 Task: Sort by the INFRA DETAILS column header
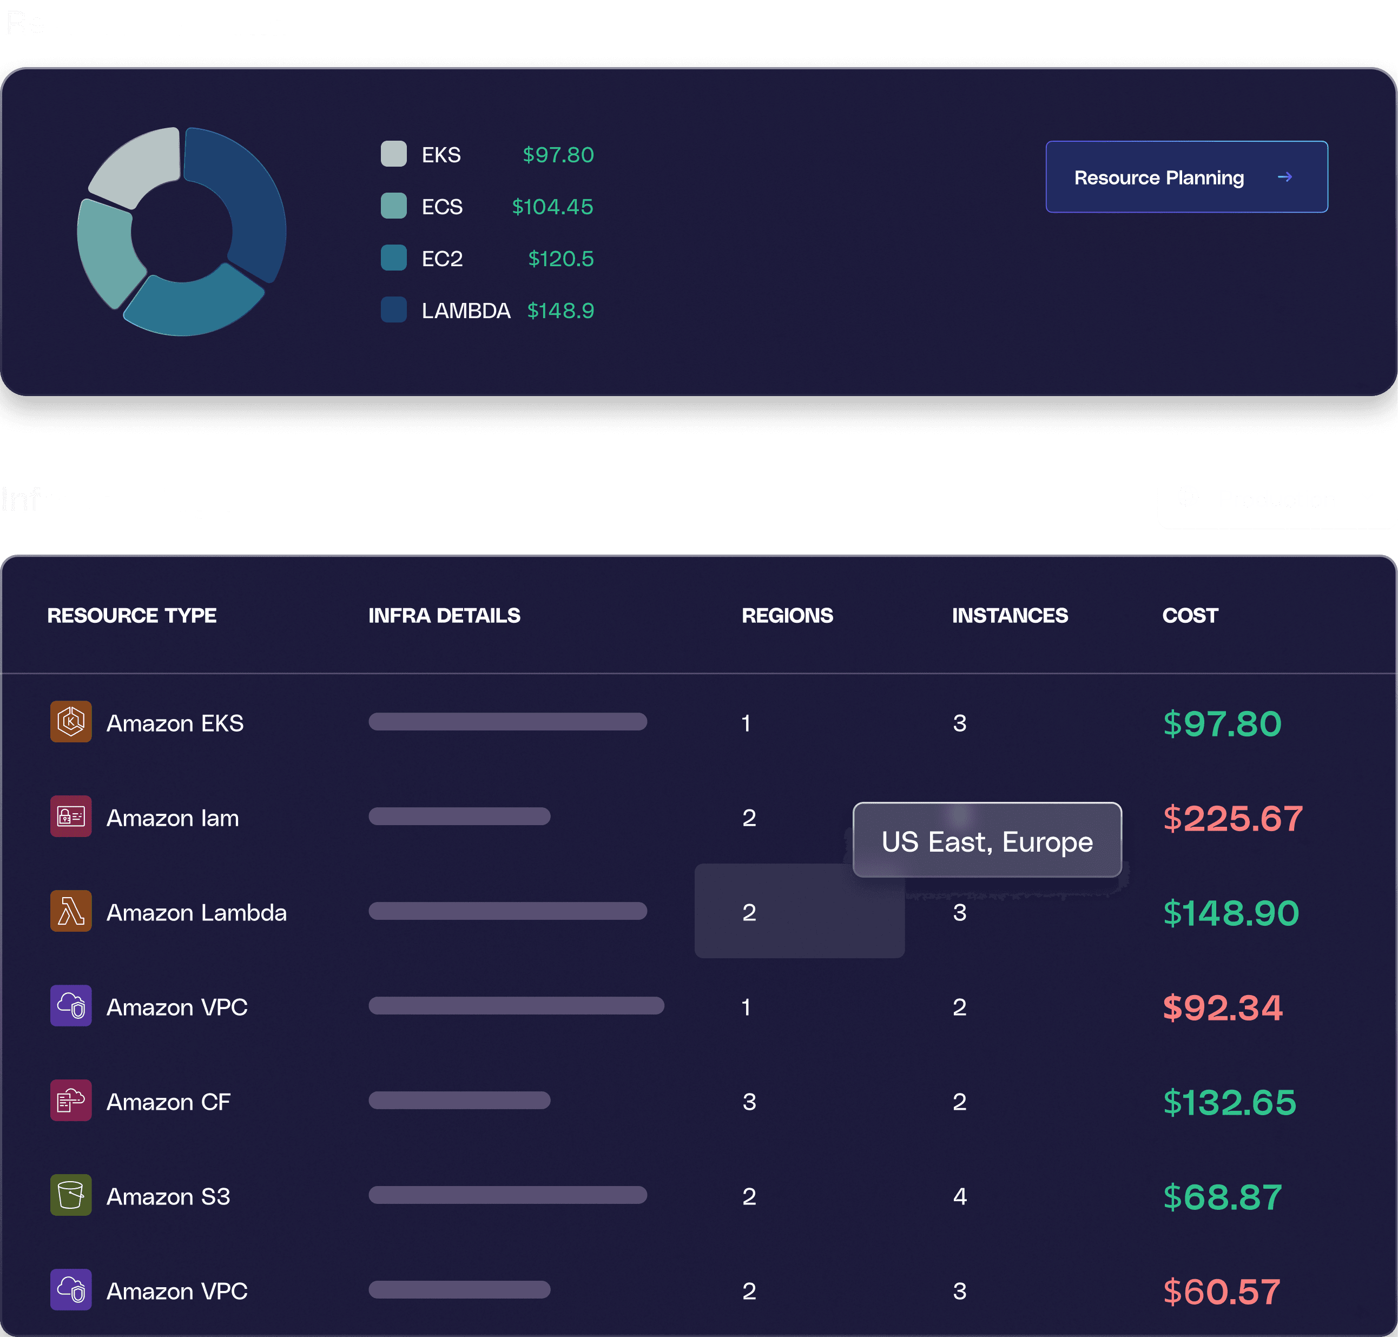click(444, 615)
